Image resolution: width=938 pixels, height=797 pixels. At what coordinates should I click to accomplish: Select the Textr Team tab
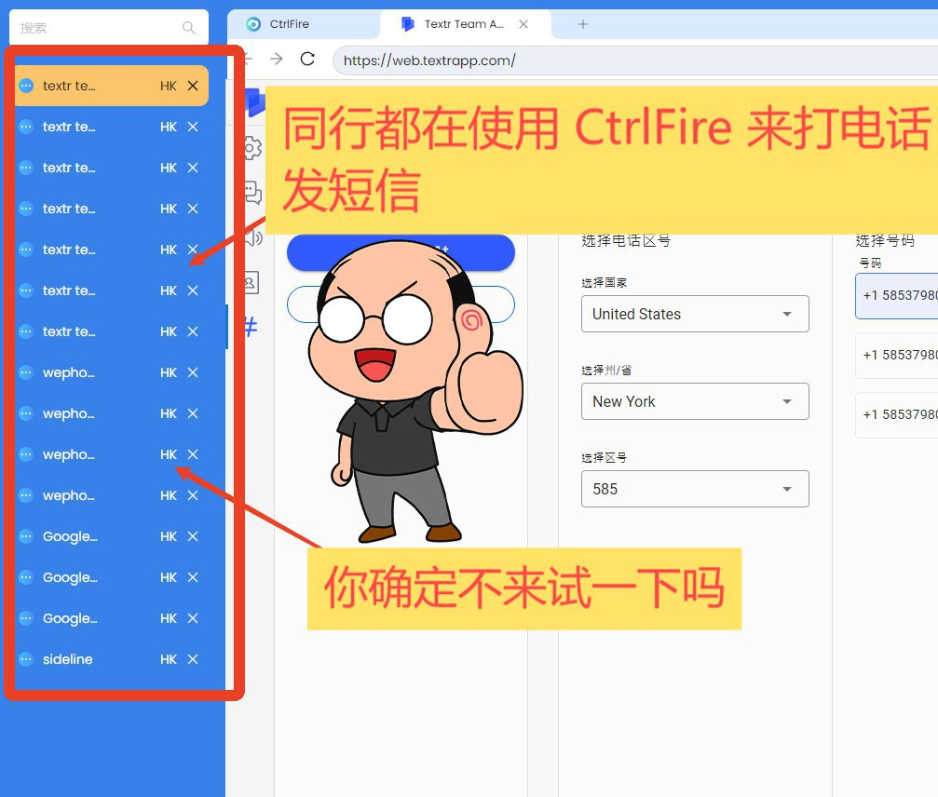[x=464, y=24]
